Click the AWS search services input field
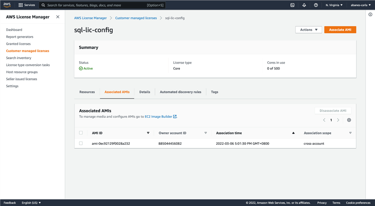The height and width of the screenshot is (206, 375). tap(96, 5)
